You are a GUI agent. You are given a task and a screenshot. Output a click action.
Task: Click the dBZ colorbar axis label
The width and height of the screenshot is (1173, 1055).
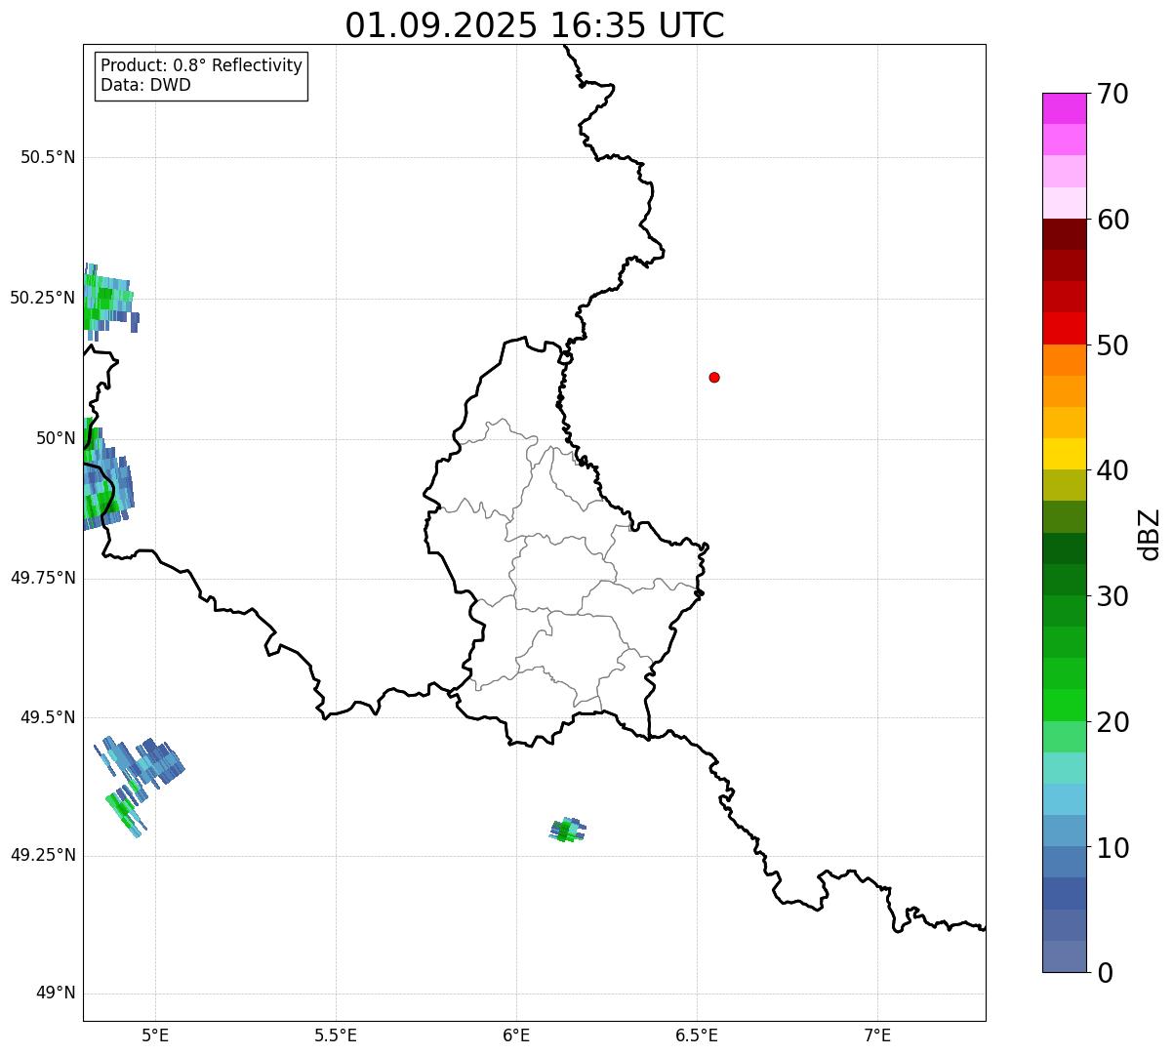pos(1150,534)
